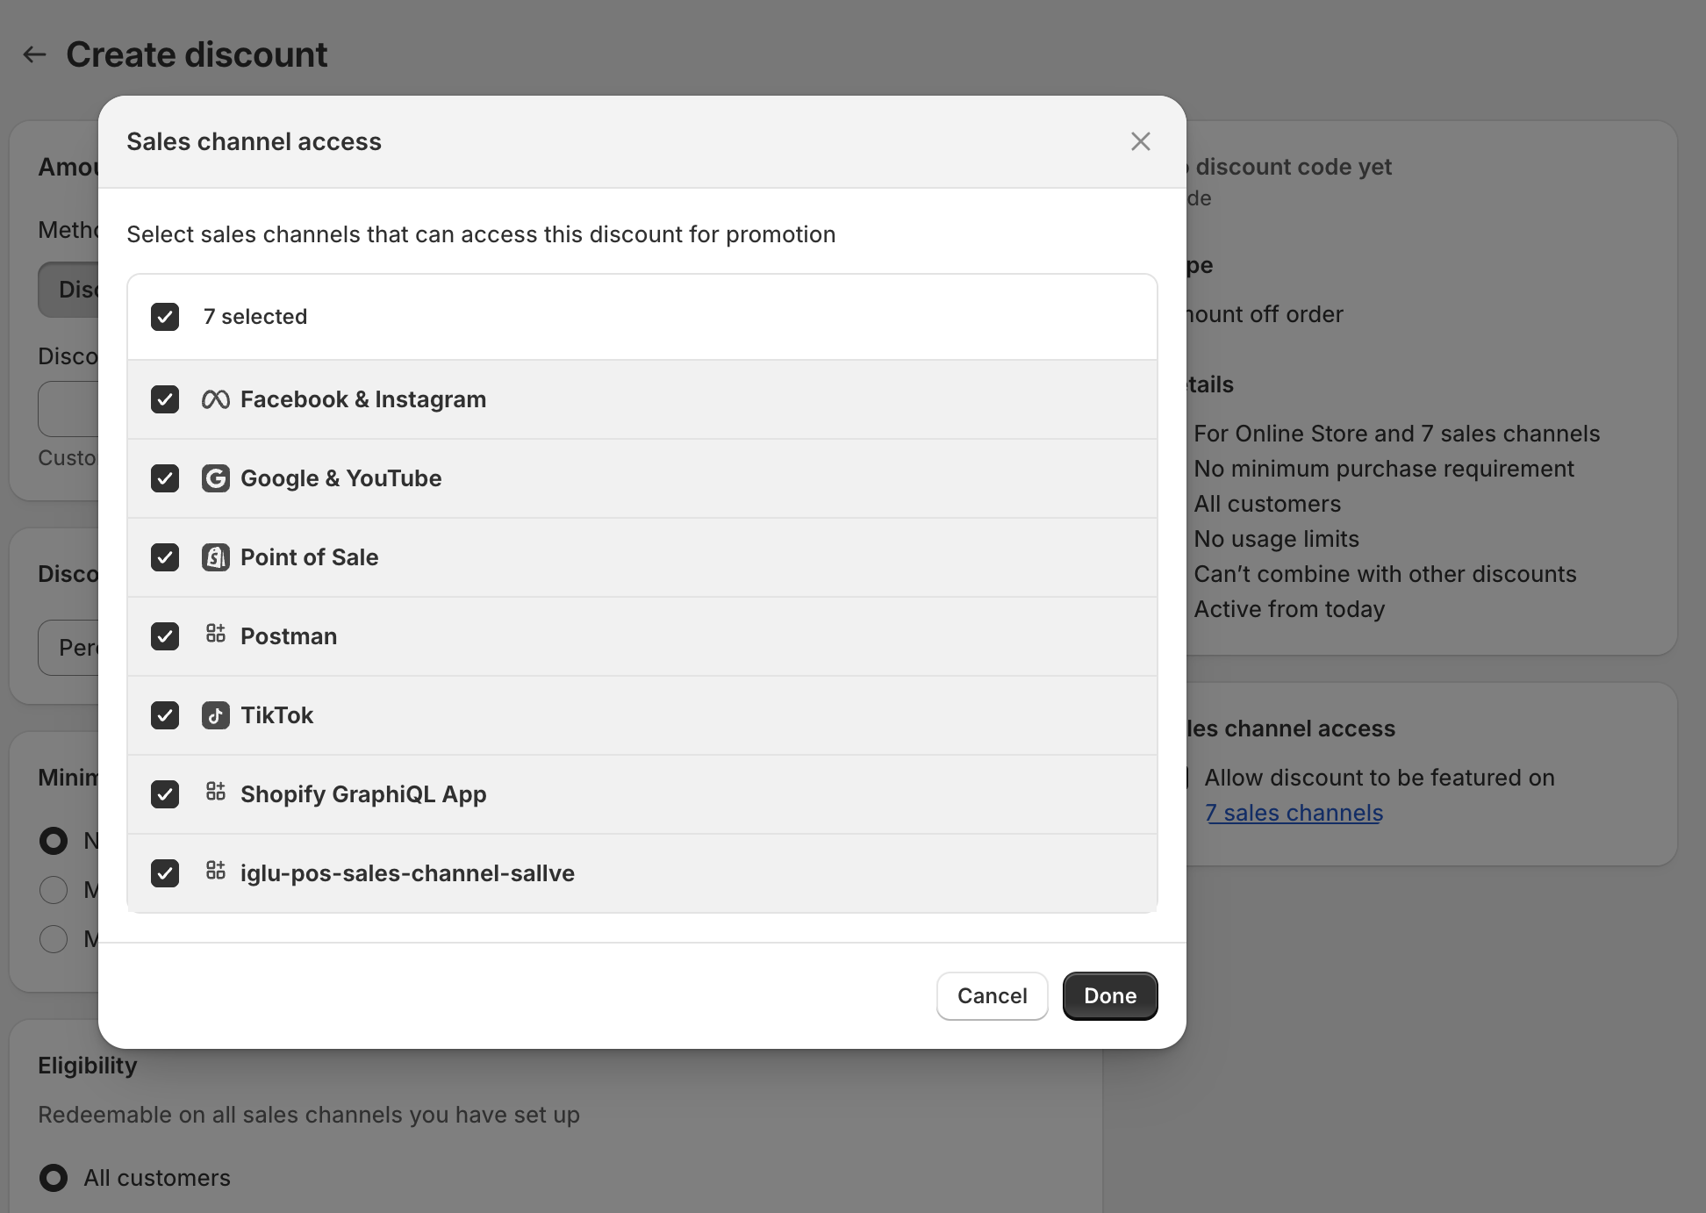Click the 'All customers' summary line

click(1267, 504)
